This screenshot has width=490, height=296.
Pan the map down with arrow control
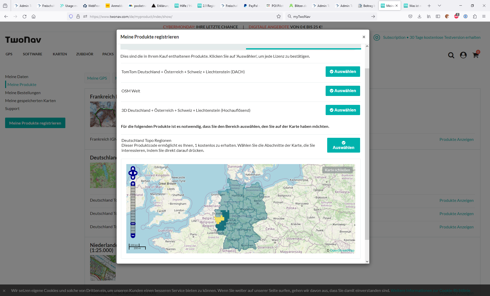coord(133,178)
